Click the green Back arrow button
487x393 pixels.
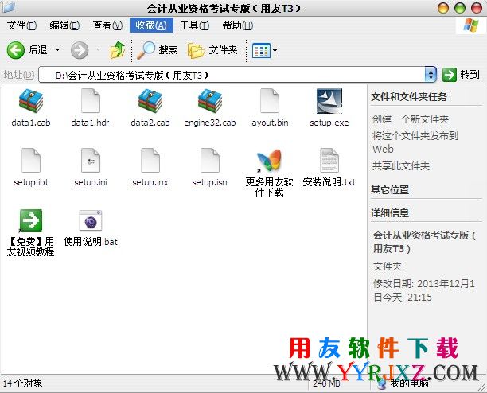pos(16,50)
